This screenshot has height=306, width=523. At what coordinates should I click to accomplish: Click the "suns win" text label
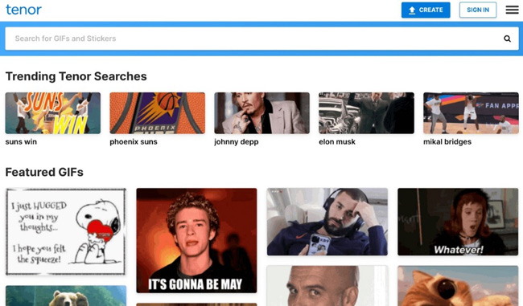pyautogui.click(x=21, y=142)
